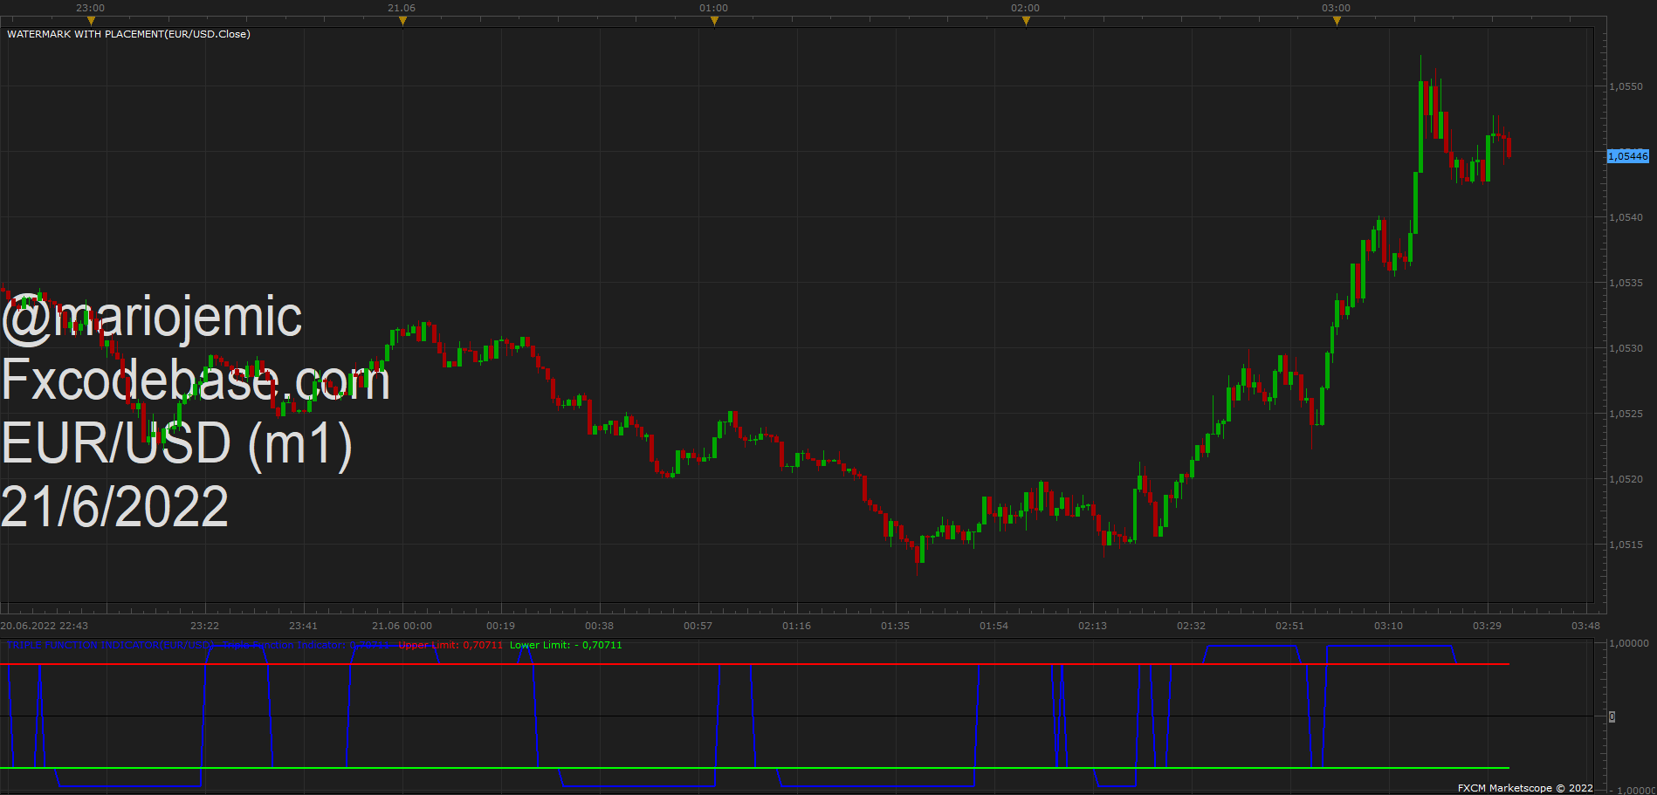
Task: Click the 03:10 time axis label
Action: pyautogui.click(x=1389, y=626)
